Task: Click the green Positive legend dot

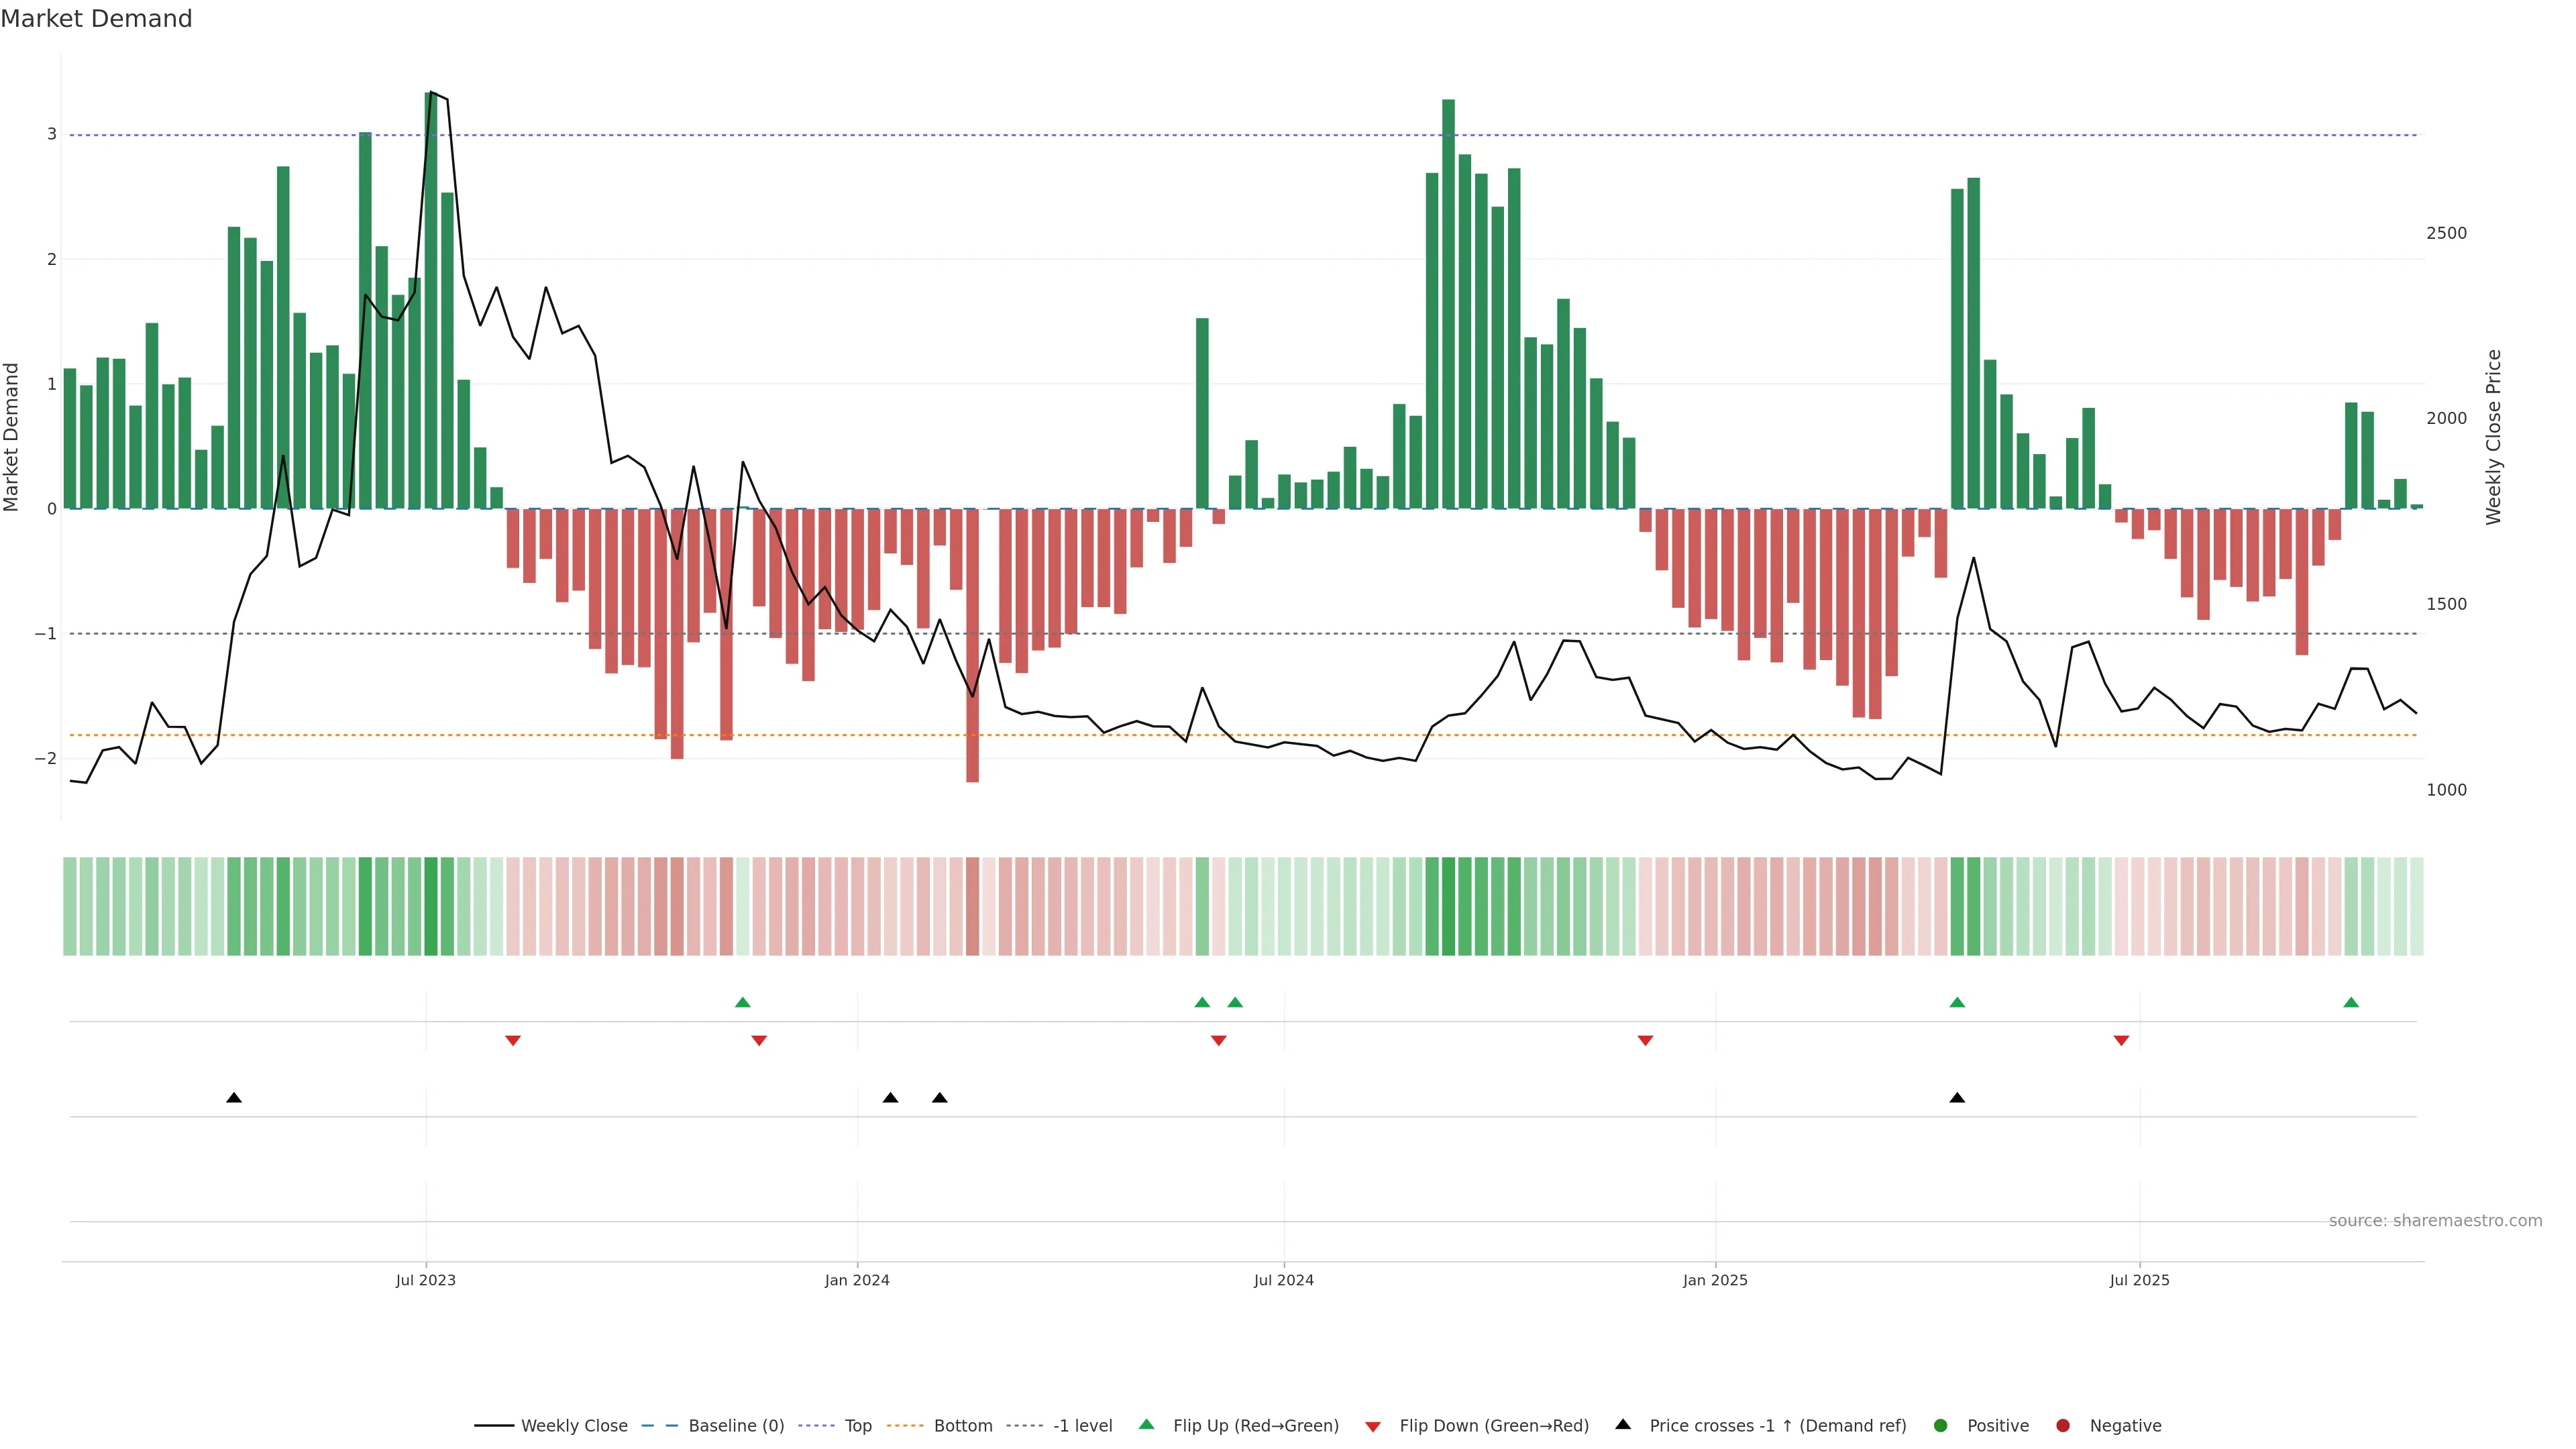Action: (1941, 1426)
